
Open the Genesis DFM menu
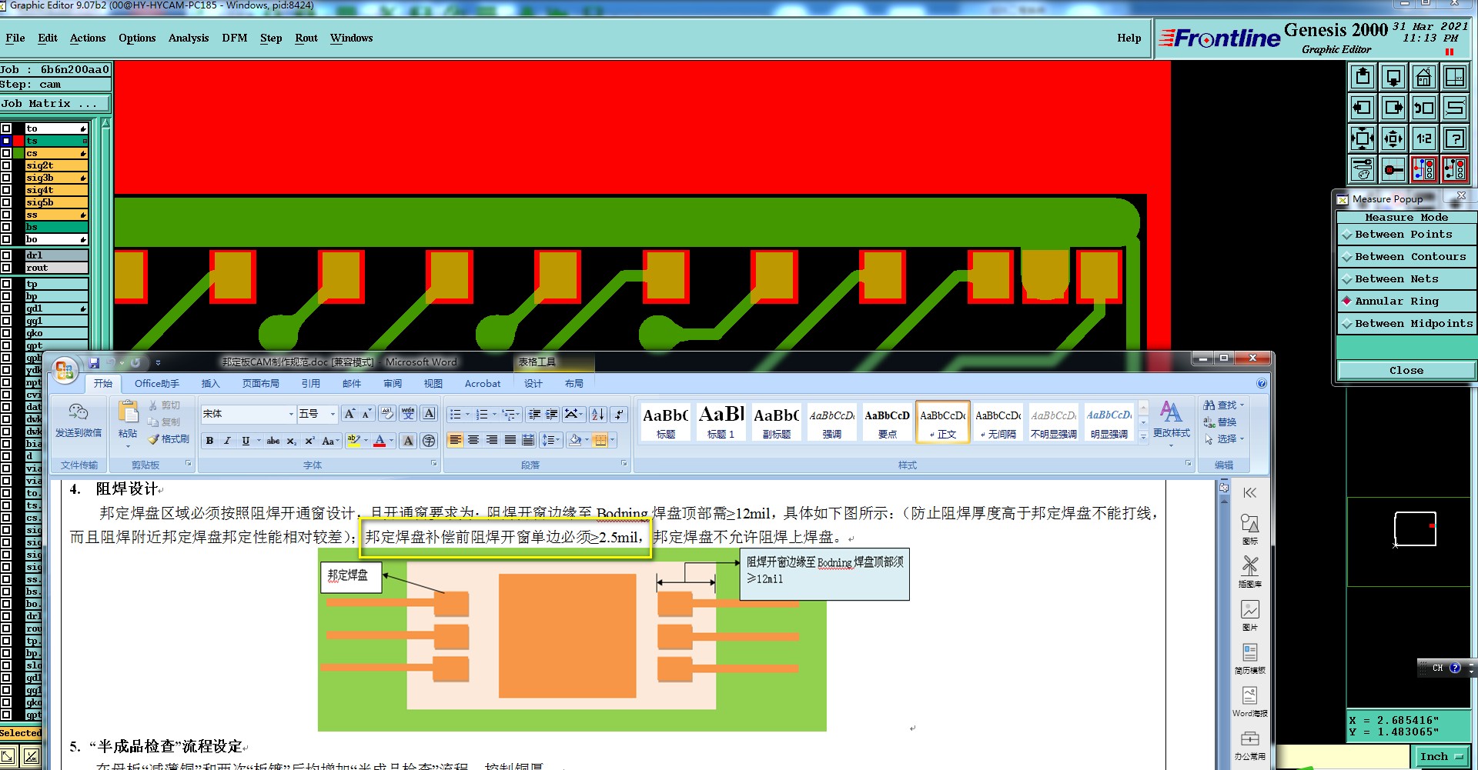click(235, 38)
